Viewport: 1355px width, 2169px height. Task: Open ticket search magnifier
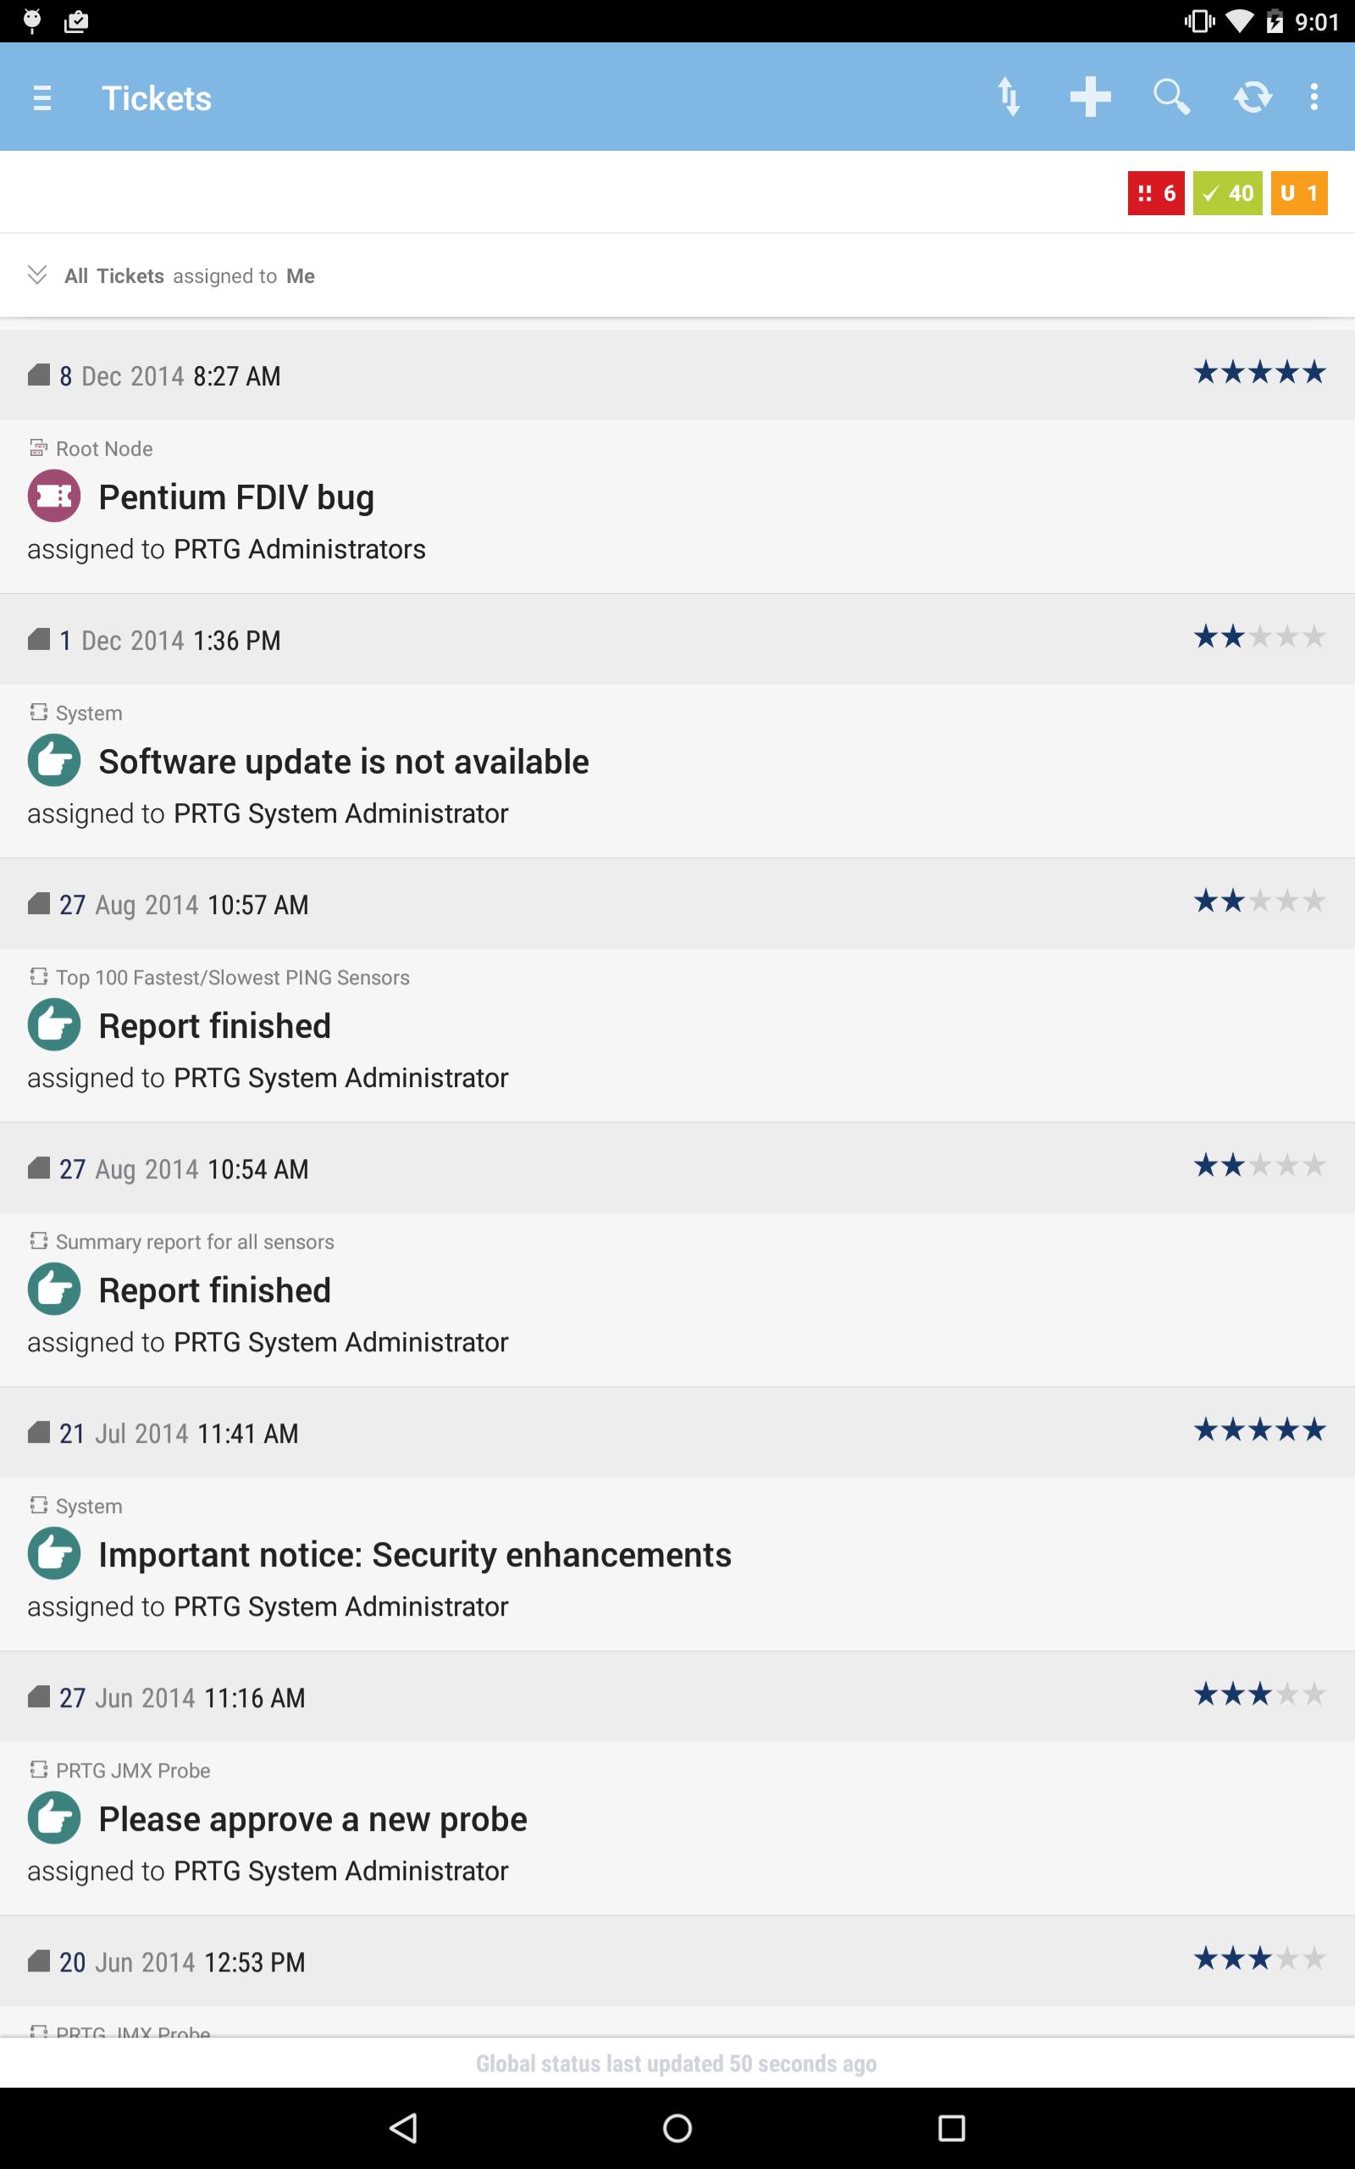coord(1170,97)
